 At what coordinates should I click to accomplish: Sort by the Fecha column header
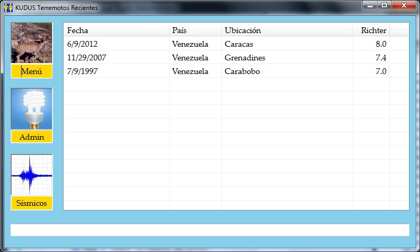coord(115,30)
